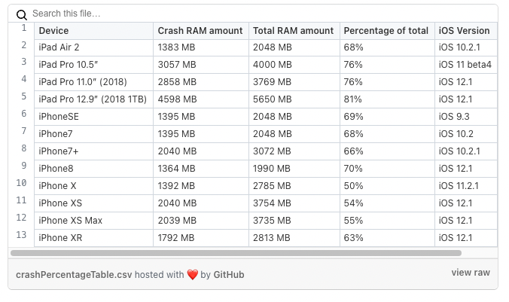Viewport: 509px width, 302px height.
Task: Click the 5650 MB total RAM cell
Action: [294, 99]
